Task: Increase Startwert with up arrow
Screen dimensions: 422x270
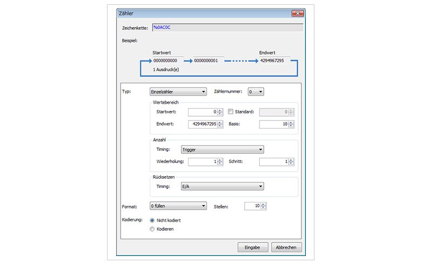Action: [x=220, y=110]
